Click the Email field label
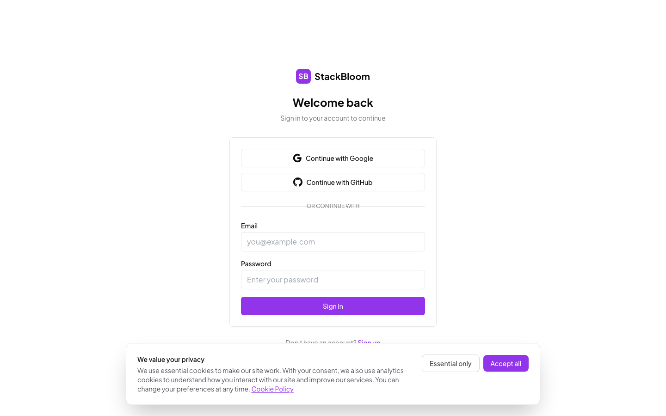Screen dimensions: 666x416 (249, 226)
